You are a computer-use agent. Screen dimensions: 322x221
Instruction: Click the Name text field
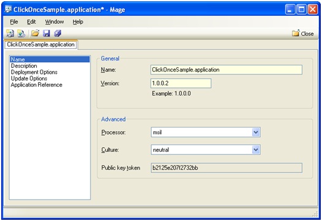(x=227, y=70)
